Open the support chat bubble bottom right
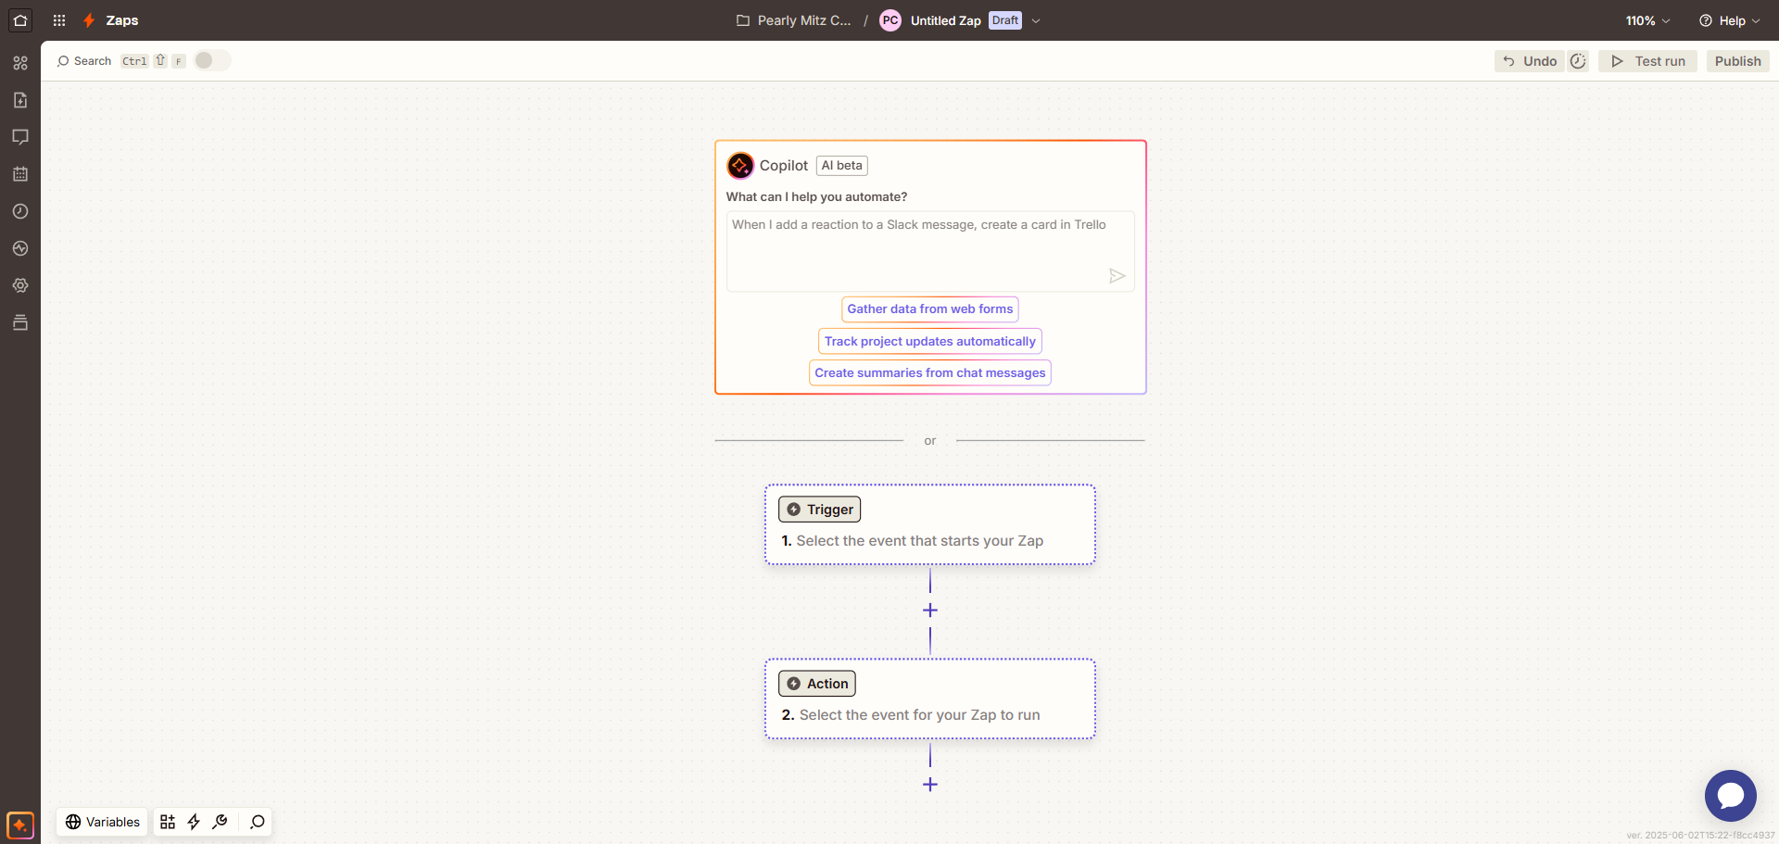The image size is (1779, 844). pos(1730,795)
